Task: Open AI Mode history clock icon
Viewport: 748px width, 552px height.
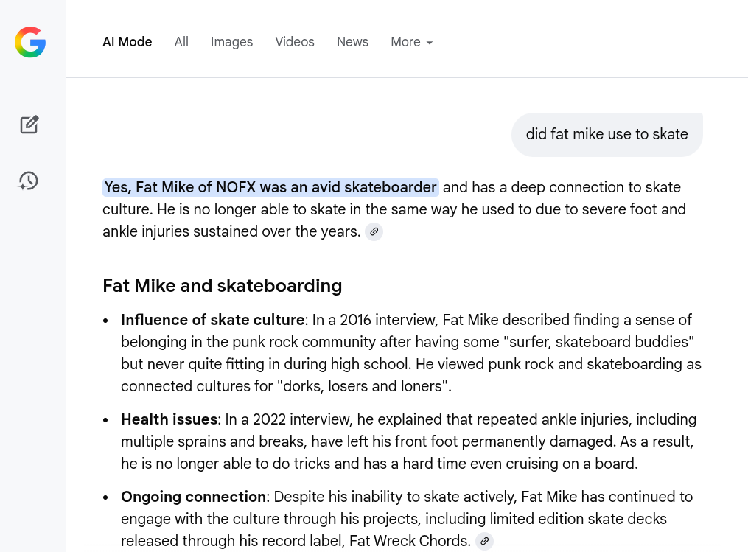Action: [x=29, y=181]
